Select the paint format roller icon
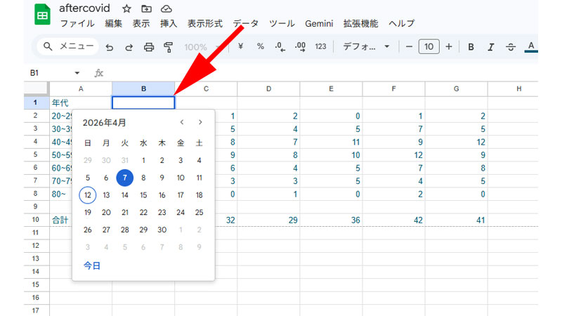 click(x=169, y=47)
